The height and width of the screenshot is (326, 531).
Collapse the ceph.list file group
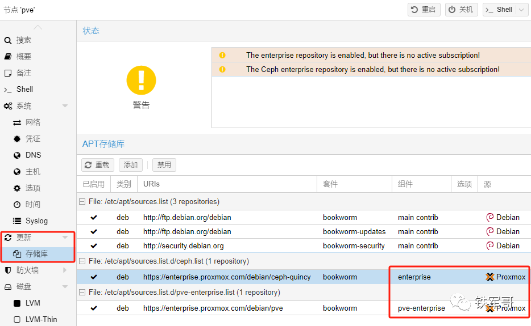point(82,261)
